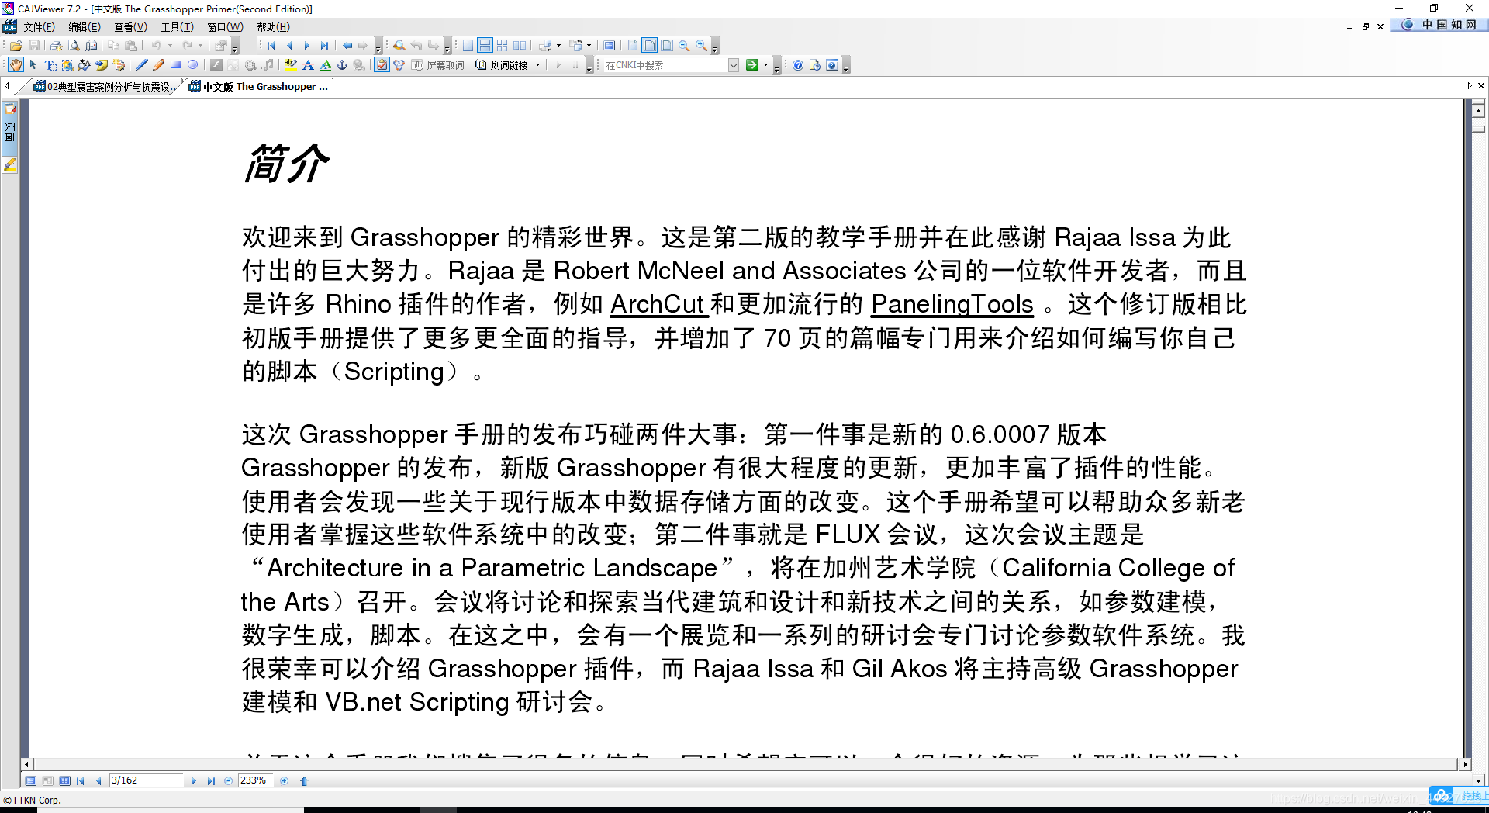Open the 查看(V) menu
This screenshot has height=813, width=1489.
point(130,27)
